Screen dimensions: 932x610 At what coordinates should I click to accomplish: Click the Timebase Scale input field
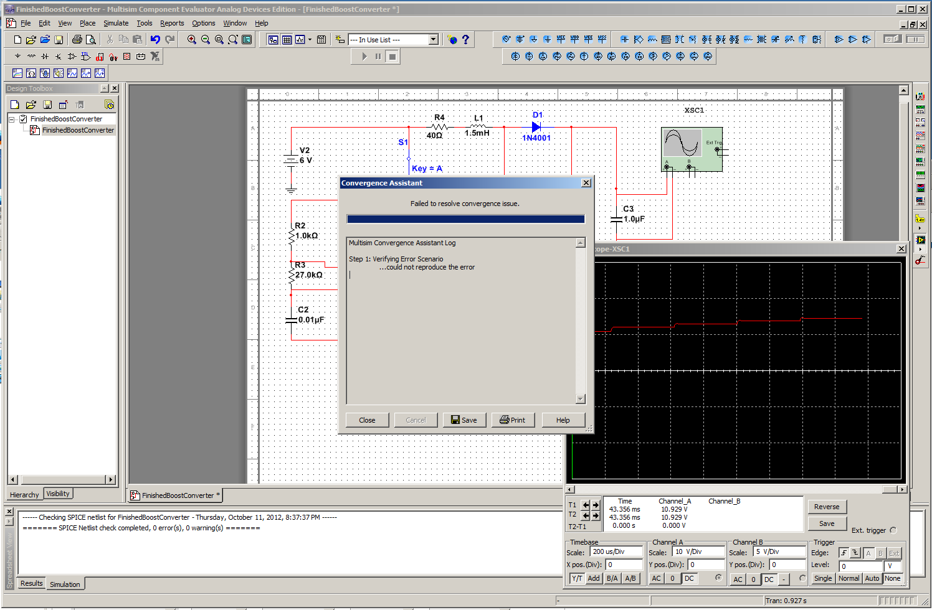[616, 551]
